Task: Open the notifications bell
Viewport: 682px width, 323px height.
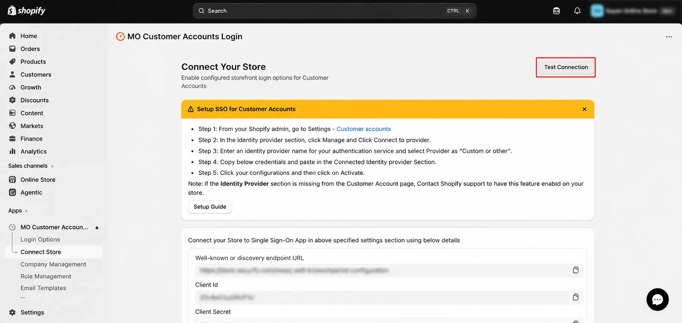Action: [x=577, y=11]
